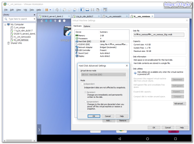Click the library search field
The image size is (194, 144).
pos(19,19)
